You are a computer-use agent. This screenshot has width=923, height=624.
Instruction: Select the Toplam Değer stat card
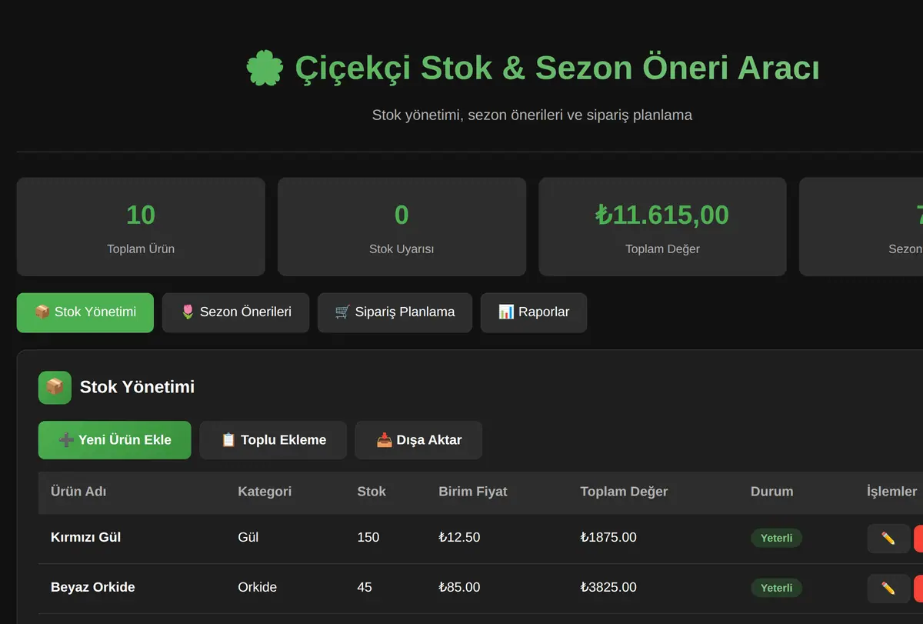point(662,227)
